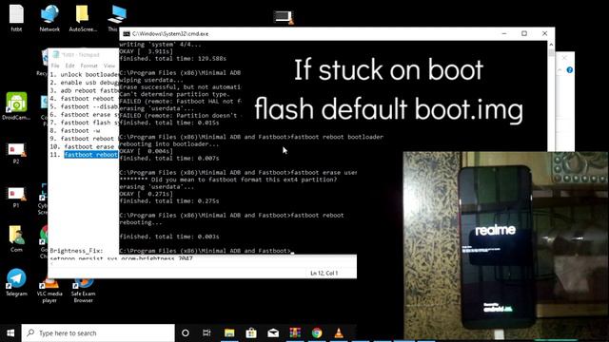Open the Com user folder on the desktop
This screenshot has width=609, height=342.
16,238
